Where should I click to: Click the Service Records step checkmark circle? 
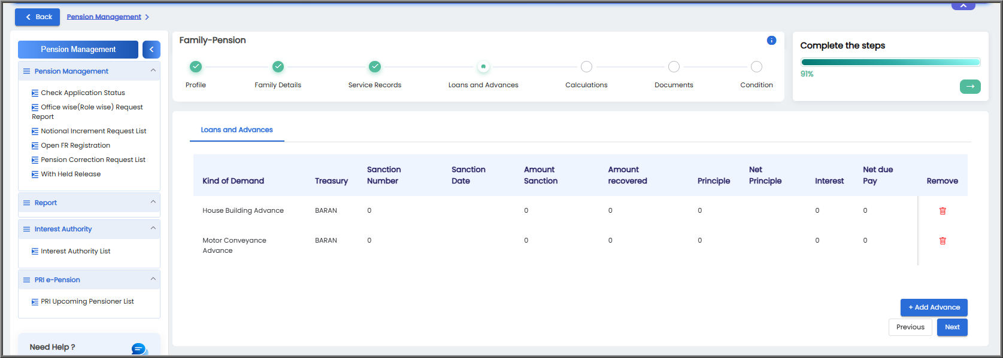tap(375, 67)
